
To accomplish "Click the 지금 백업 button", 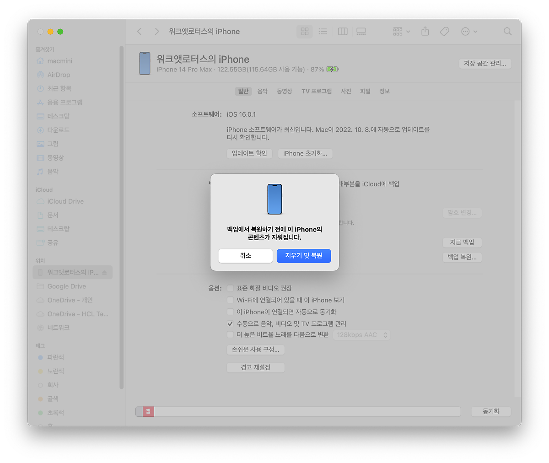I will pyautogui.click(x=462, y=242).
